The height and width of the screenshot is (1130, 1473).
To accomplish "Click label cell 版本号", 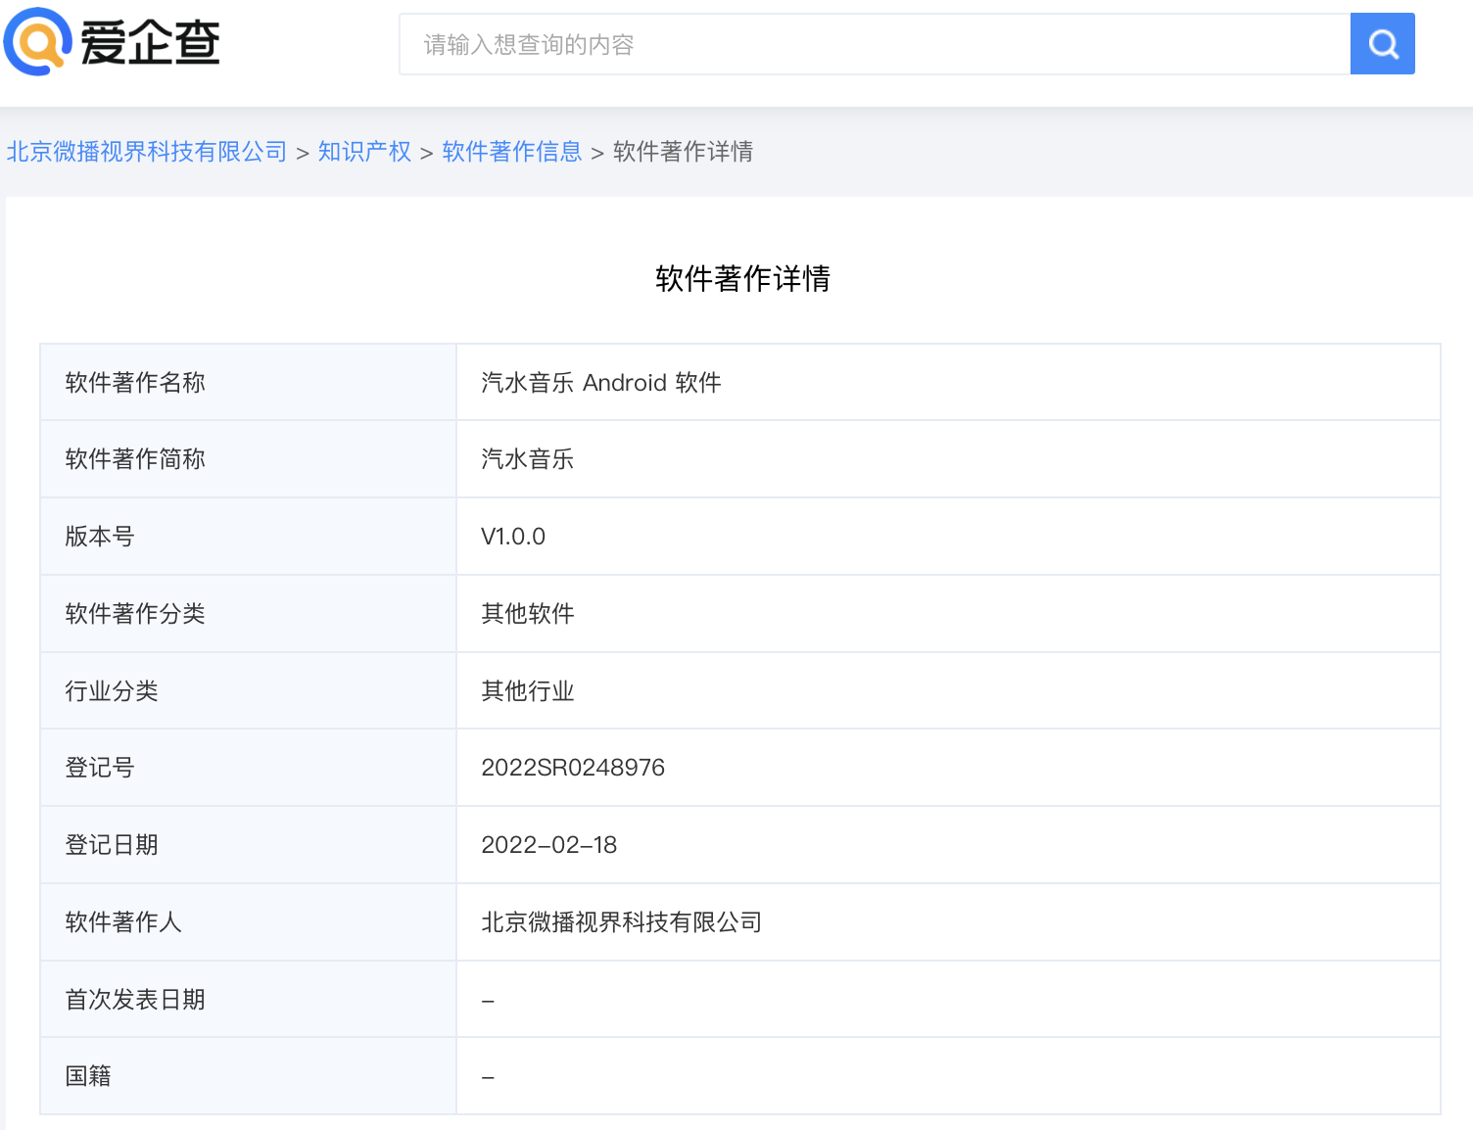I will [x=248, y=537].
